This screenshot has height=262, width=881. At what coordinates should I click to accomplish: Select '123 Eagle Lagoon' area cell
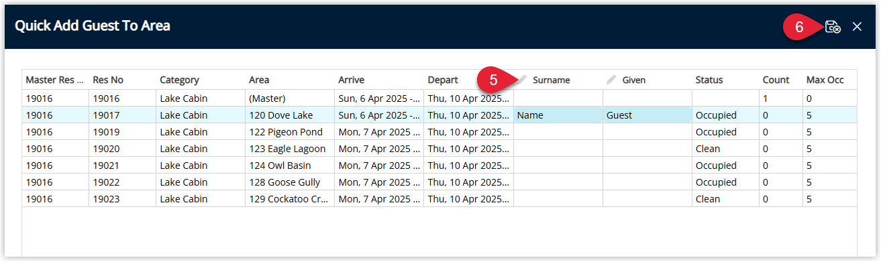click(x=290, y=149)
